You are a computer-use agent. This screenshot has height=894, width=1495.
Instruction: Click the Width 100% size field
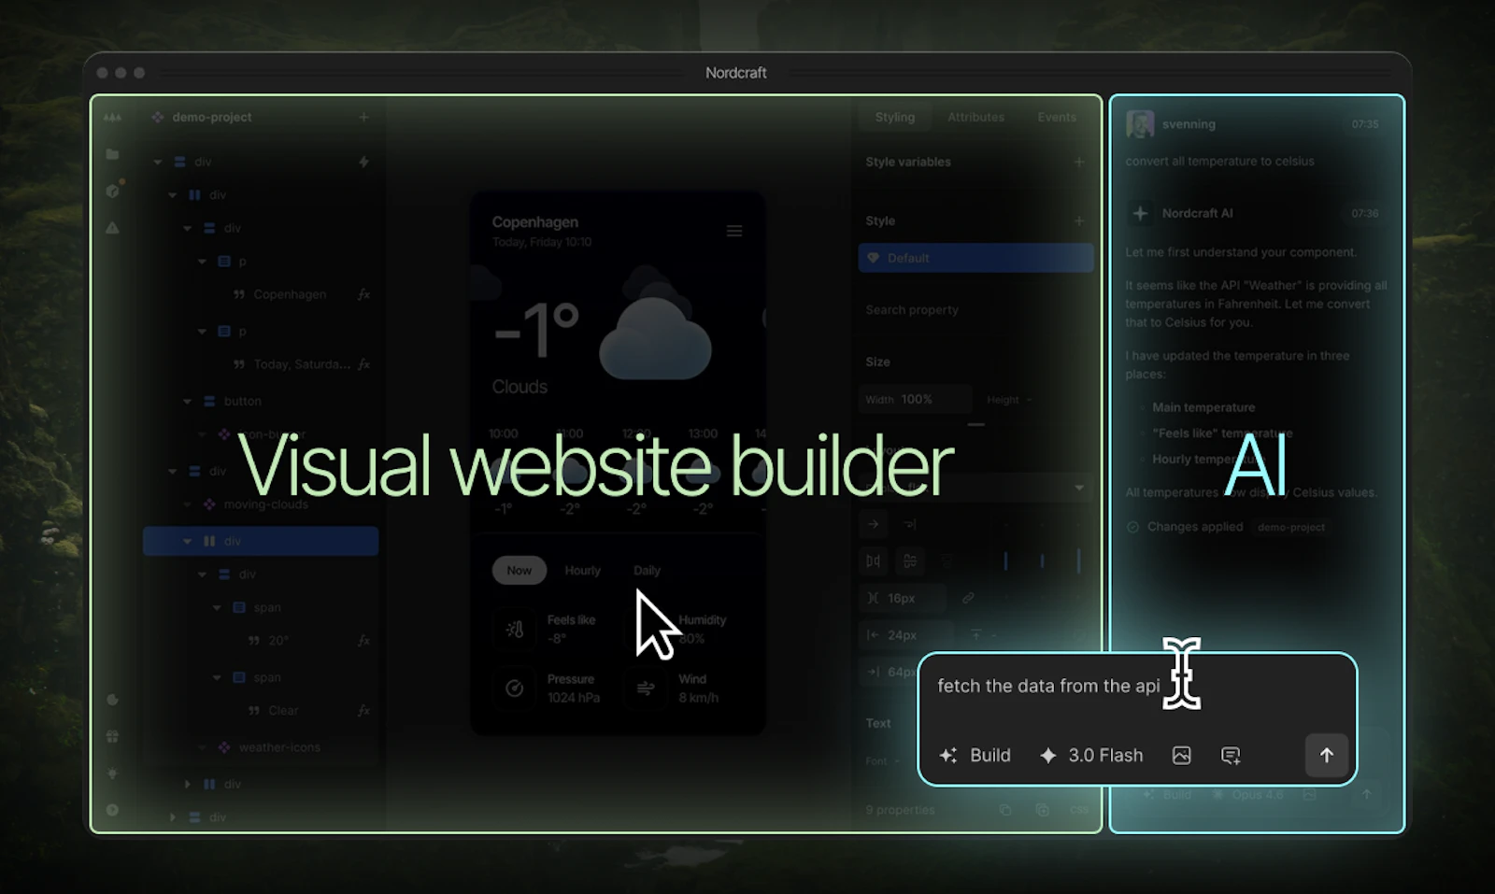[x=915, y=400]
